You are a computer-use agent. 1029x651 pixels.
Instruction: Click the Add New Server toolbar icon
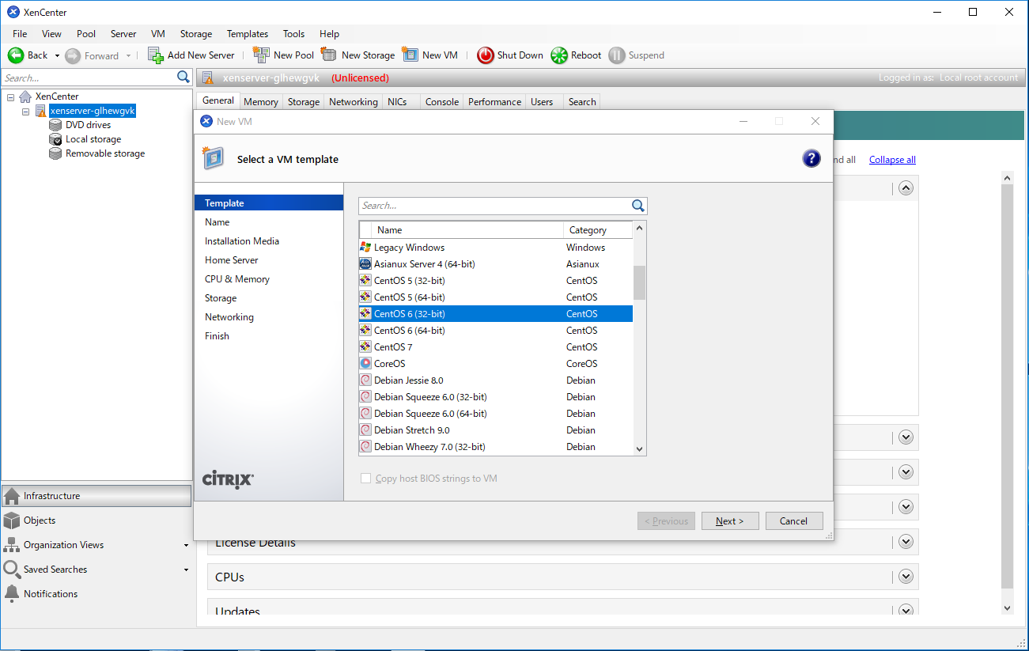coord(156,55)
